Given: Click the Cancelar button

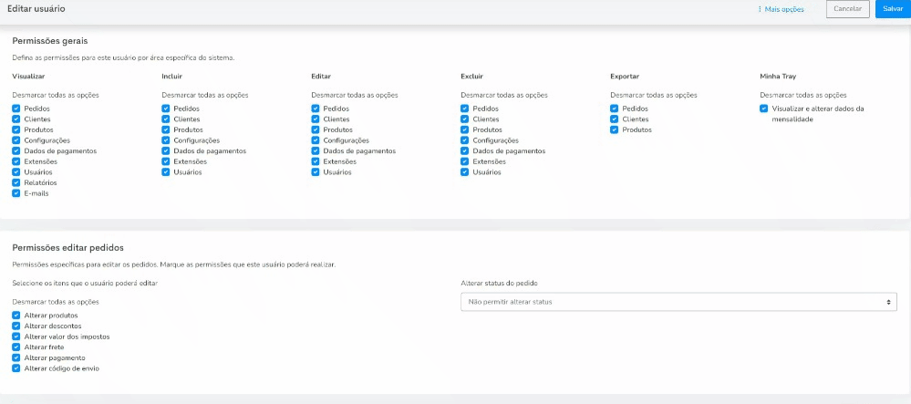Looking at the screenshot, I should pos(848,9).
